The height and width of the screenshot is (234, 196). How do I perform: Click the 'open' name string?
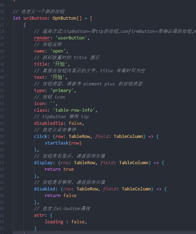pos(58,51)
